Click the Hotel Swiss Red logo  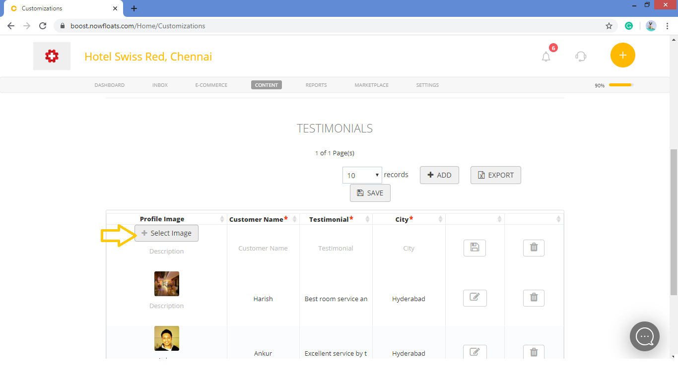tap(52, 56)
